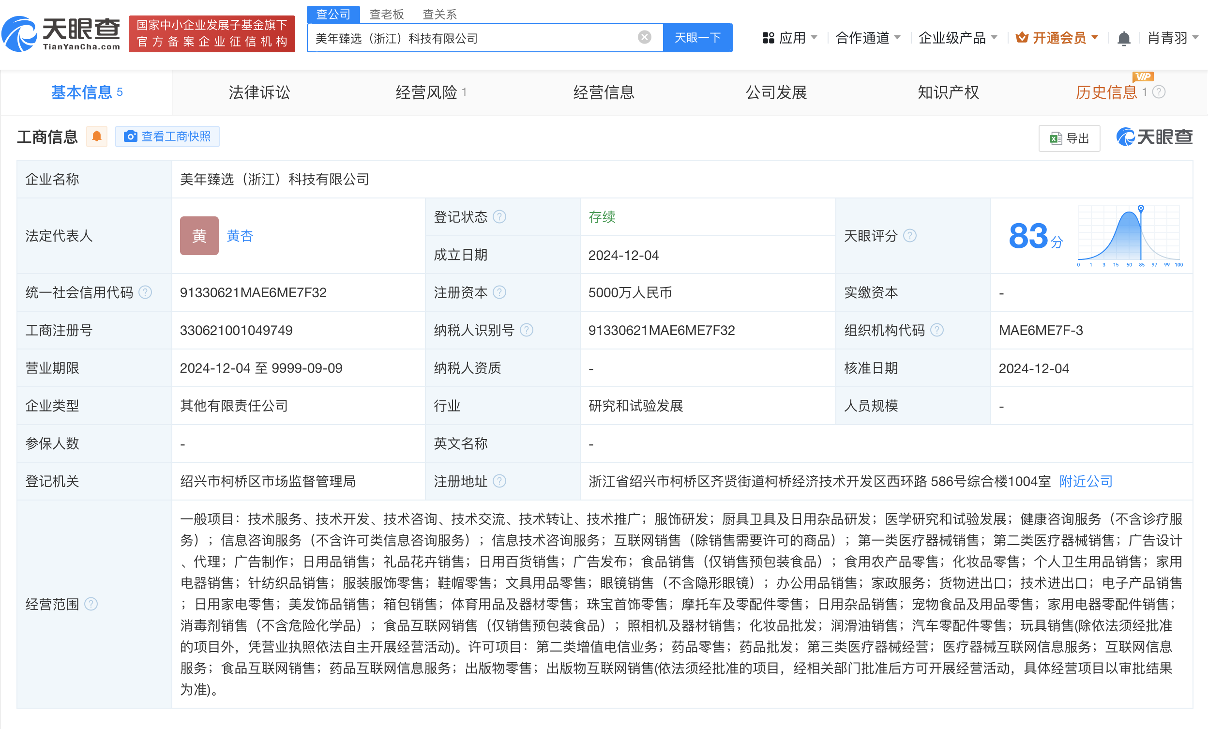Open the 肖青羽 user account menu
The height and width of the screenshot is (729, 1208).
point(1172,38)
